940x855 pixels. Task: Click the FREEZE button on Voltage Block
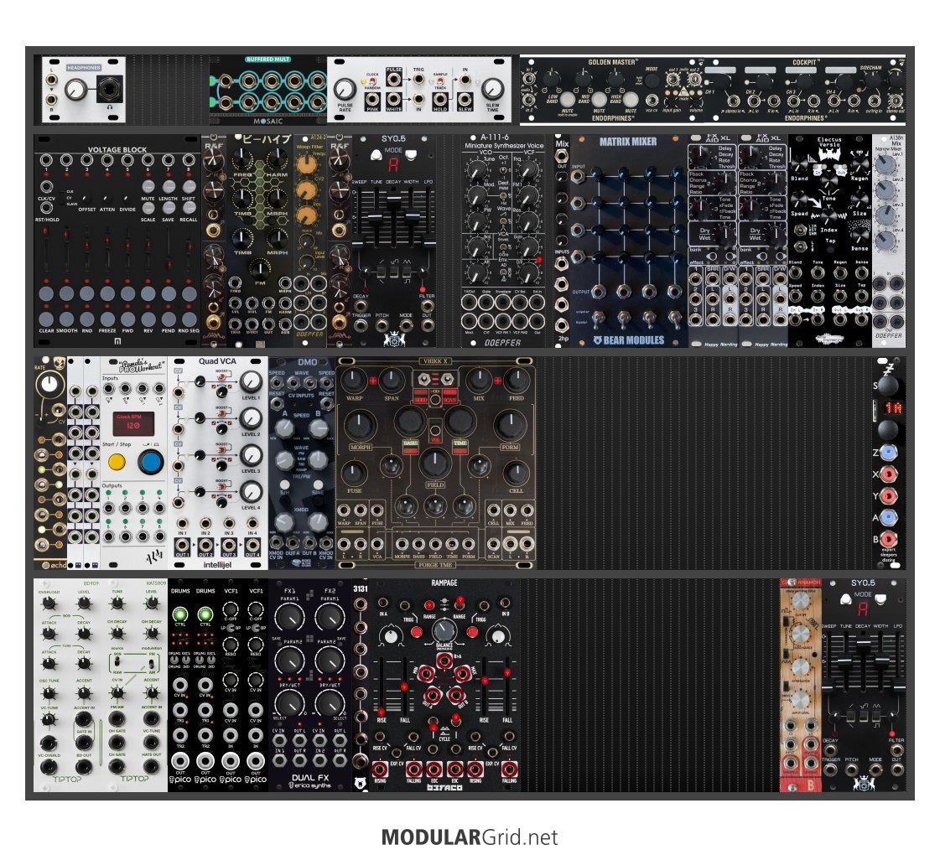(107, 319)
